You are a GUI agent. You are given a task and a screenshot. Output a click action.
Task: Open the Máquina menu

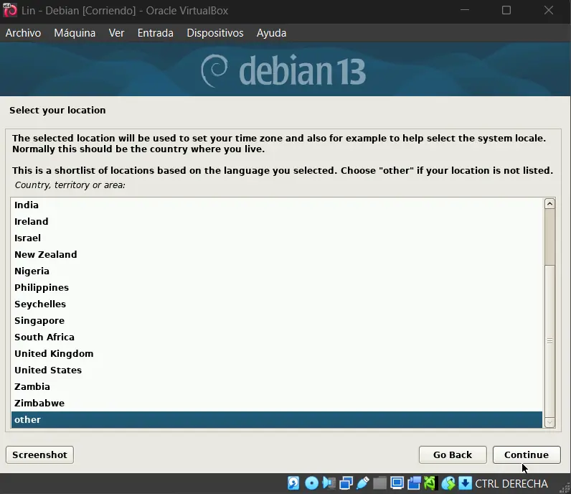pyautogui.click(x=75, y=33)
